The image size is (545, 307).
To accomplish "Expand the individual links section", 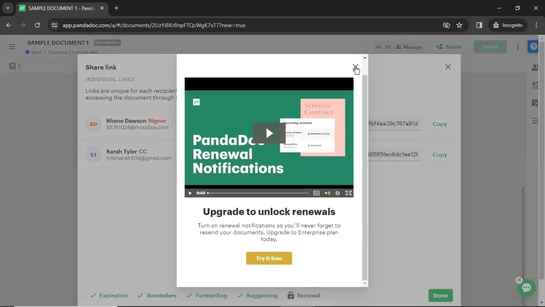I will pos(110,79).
